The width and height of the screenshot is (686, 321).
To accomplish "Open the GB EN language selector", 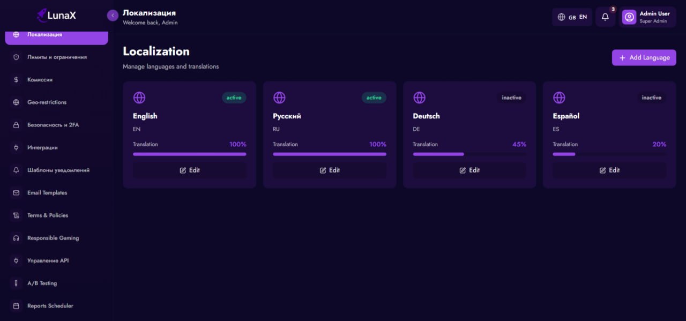I will 572,17.
